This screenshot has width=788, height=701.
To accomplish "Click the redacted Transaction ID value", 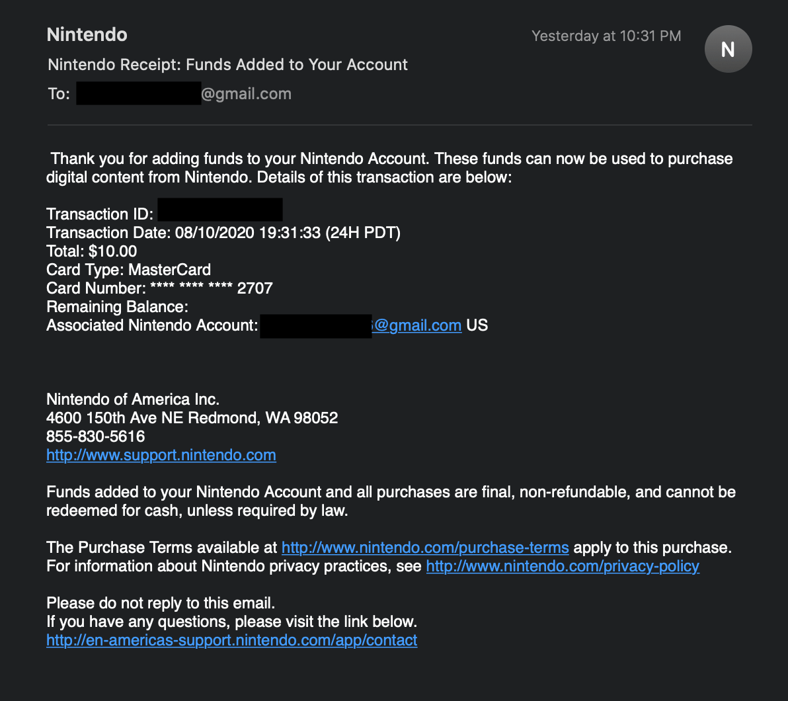I will [220, 210].
